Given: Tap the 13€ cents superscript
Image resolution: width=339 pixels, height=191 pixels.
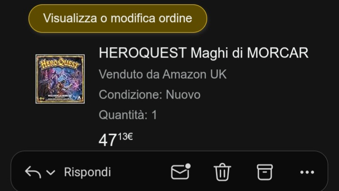Looking at the screenshot, I should pyautogui.click(x=125, y=137).
